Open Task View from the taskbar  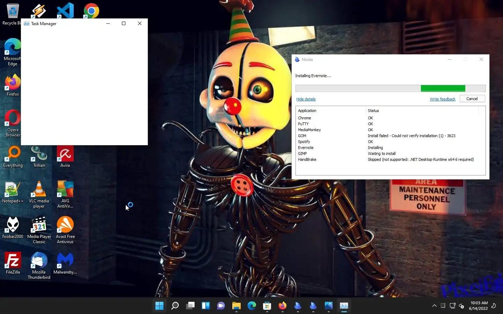point(190,306)
